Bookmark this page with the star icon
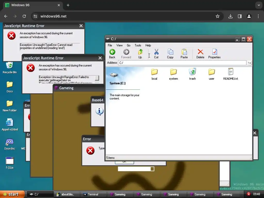This screenshot has height=198, width=264. click(x=218, y=16)
